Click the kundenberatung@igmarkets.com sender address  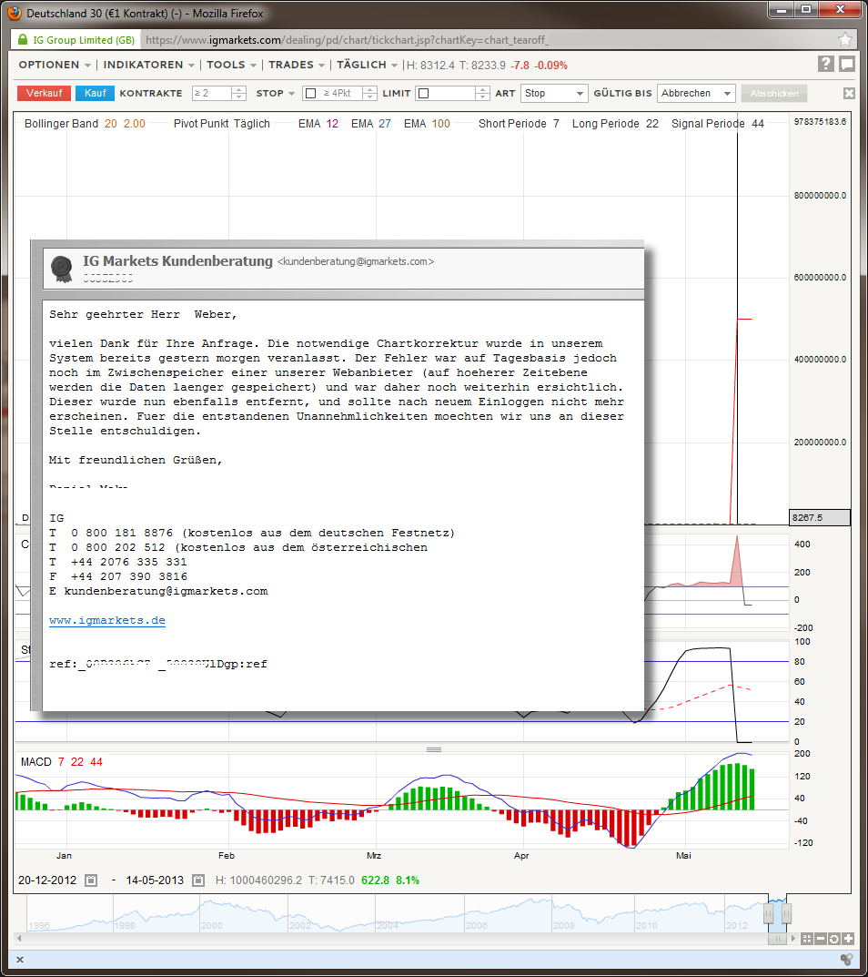point(356,261)
